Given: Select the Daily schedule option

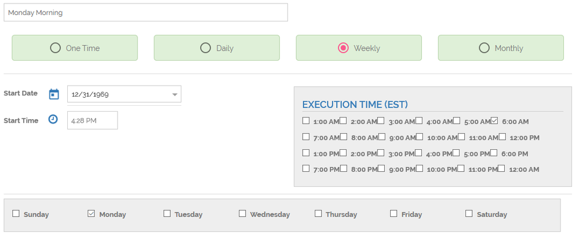Looking at the screenshot, I should point(217,48).
